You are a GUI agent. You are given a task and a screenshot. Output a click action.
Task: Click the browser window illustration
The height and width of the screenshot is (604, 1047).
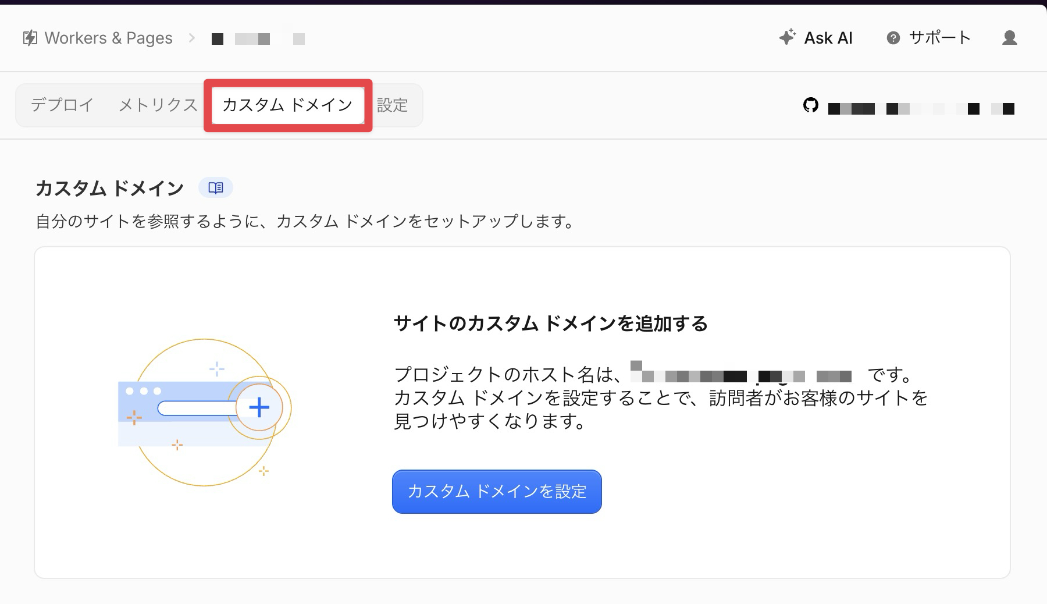[195, 414]
